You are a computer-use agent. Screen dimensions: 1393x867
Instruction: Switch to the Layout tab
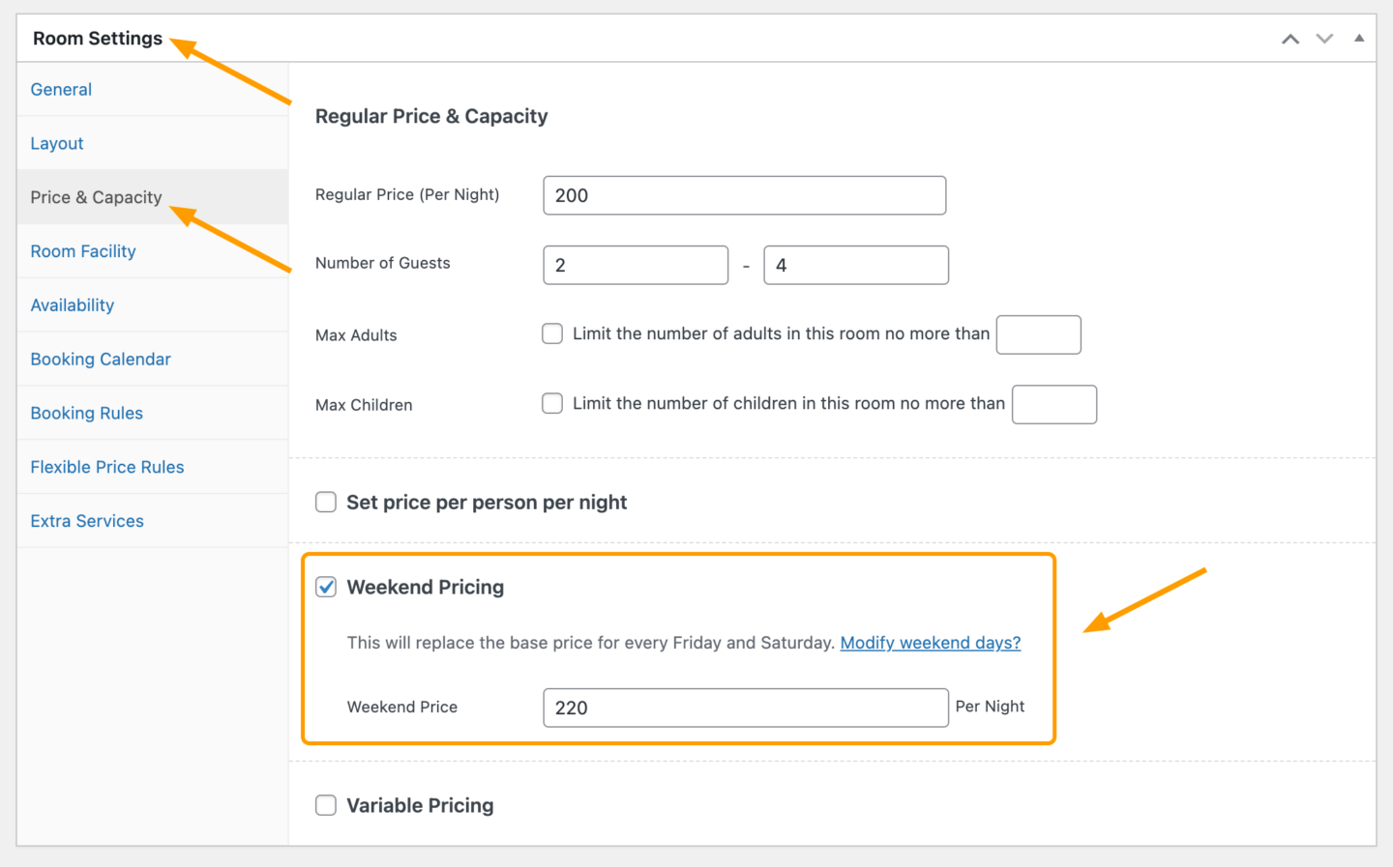point(56,143)
